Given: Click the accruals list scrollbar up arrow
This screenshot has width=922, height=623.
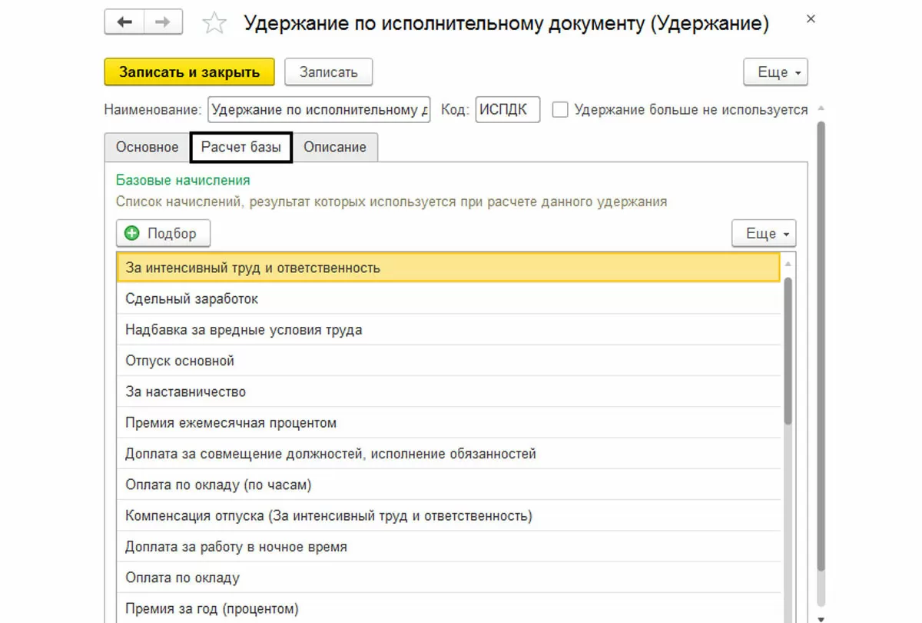Looking at the screenshot, I should [x=788, y=263].
